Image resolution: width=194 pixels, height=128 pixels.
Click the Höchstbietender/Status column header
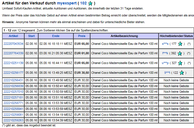[176, 36]
